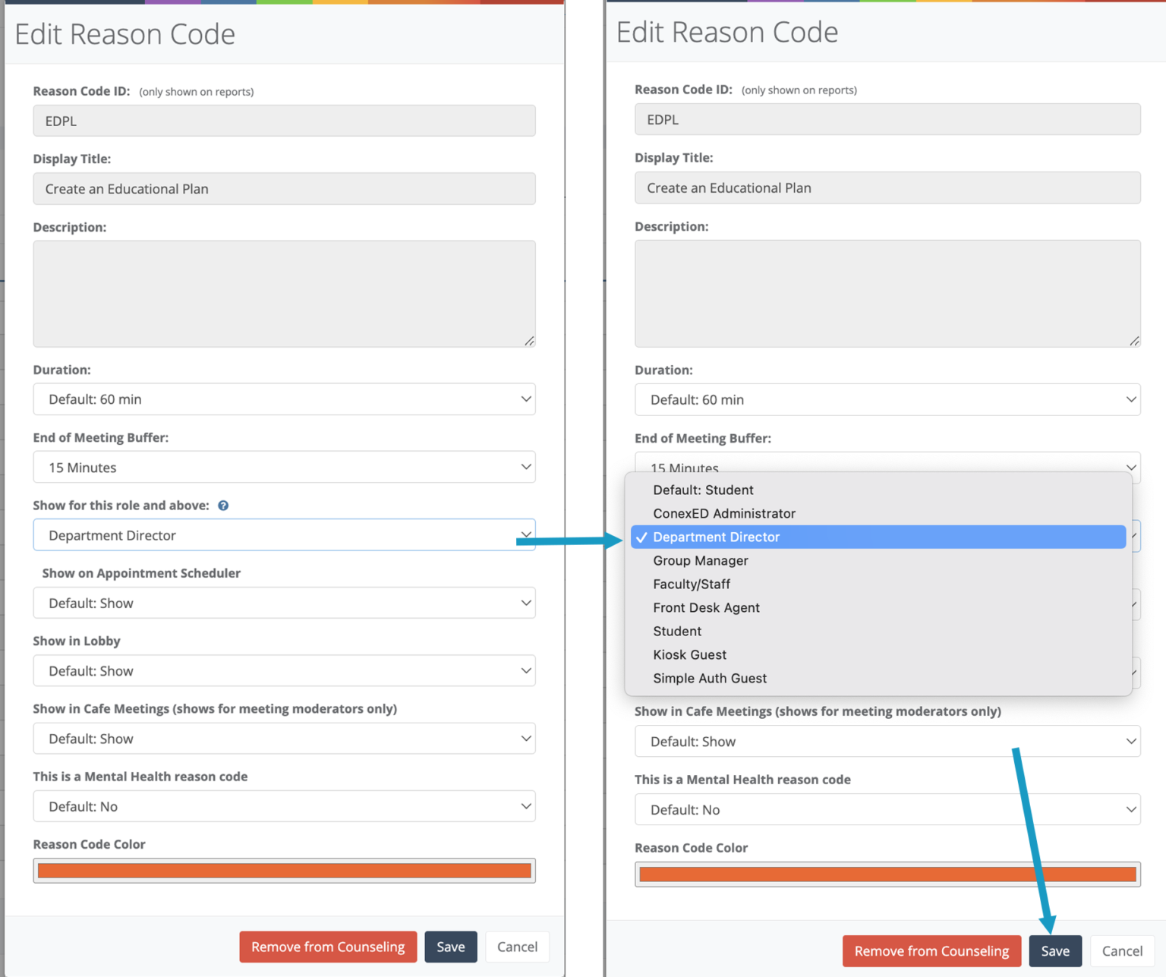Click the Remove from Counseling button
The image size is (1166, 977).
click(327, 947)
